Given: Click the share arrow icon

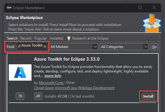Looking at the screenshot, I should coord(38,96).
